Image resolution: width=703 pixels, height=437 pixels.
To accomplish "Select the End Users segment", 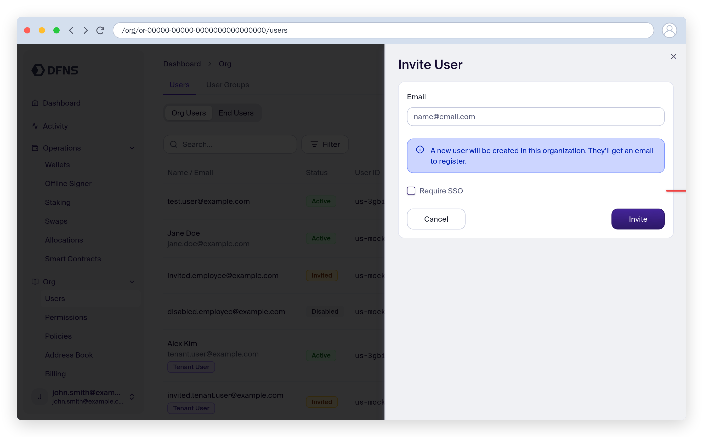I will click(x=236, y=113).
